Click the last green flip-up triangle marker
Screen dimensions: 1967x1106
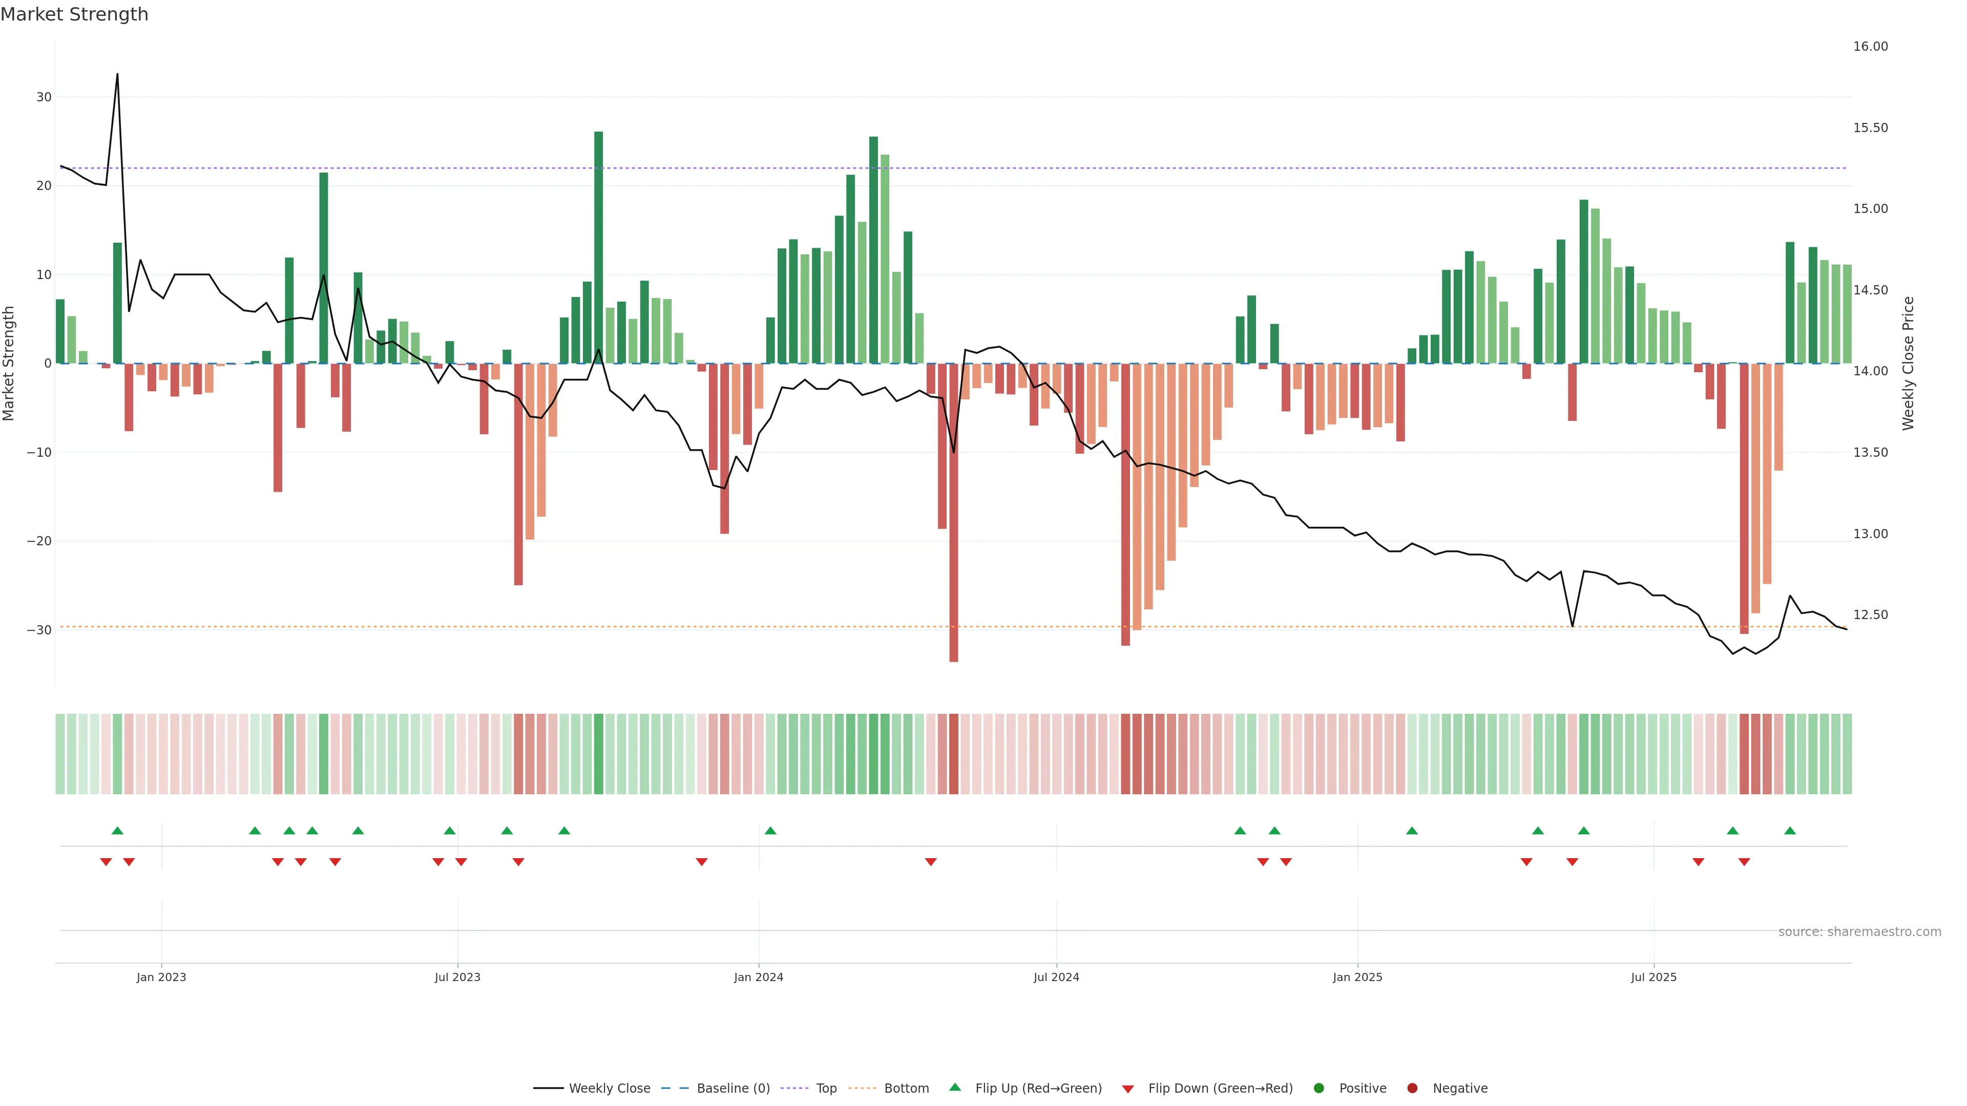pyautogui.click(x=1790, y=831)
